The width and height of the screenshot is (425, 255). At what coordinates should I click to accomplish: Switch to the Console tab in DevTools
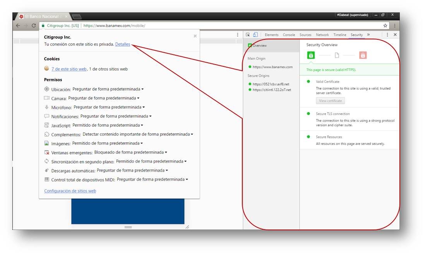[x=289, y=35]
